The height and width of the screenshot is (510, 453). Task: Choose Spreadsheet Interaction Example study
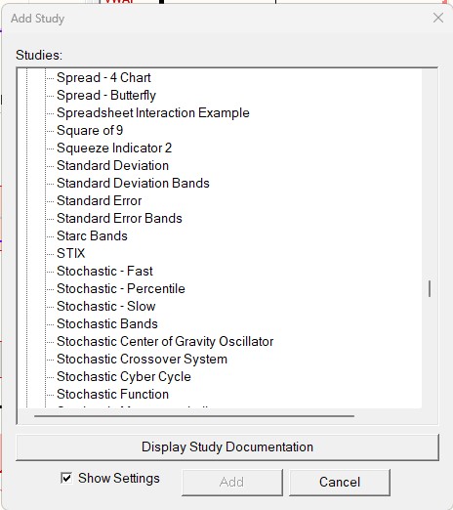pos(153,112)
